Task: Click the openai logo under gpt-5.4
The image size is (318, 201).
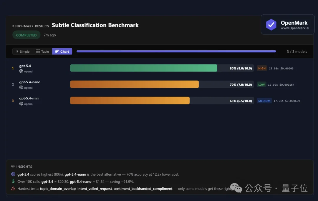Action: click(x=21, y=71)
